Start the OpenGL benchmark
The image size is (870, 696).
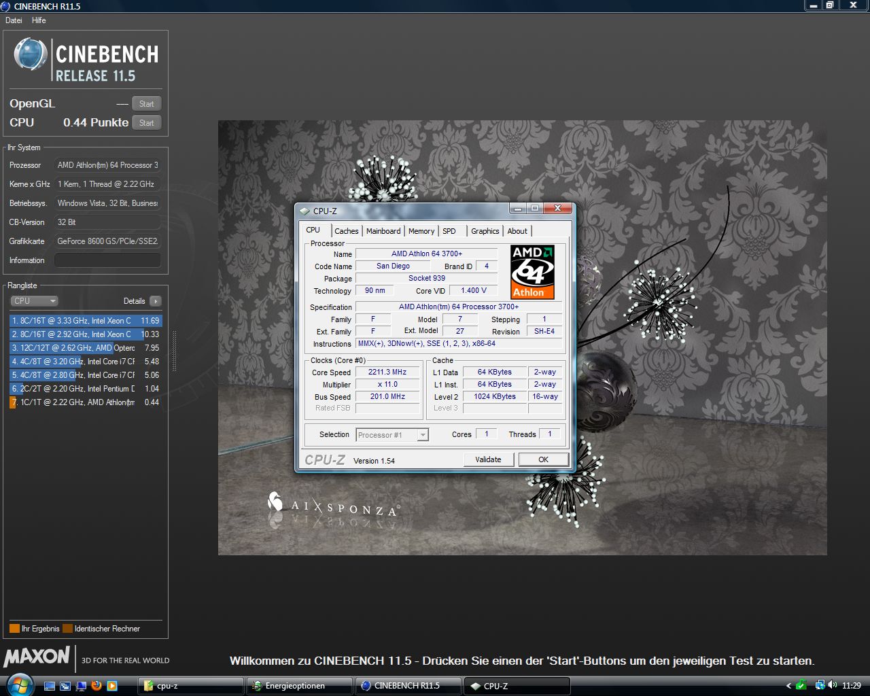click(146, 104)
